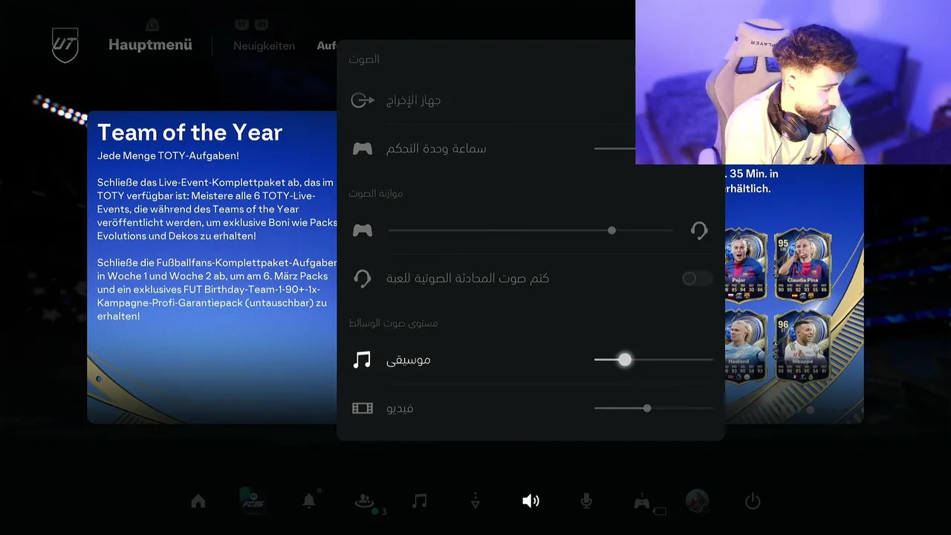Open the Mbappé player card
This screenshot has height=535, width=951.
pos(802,346)
